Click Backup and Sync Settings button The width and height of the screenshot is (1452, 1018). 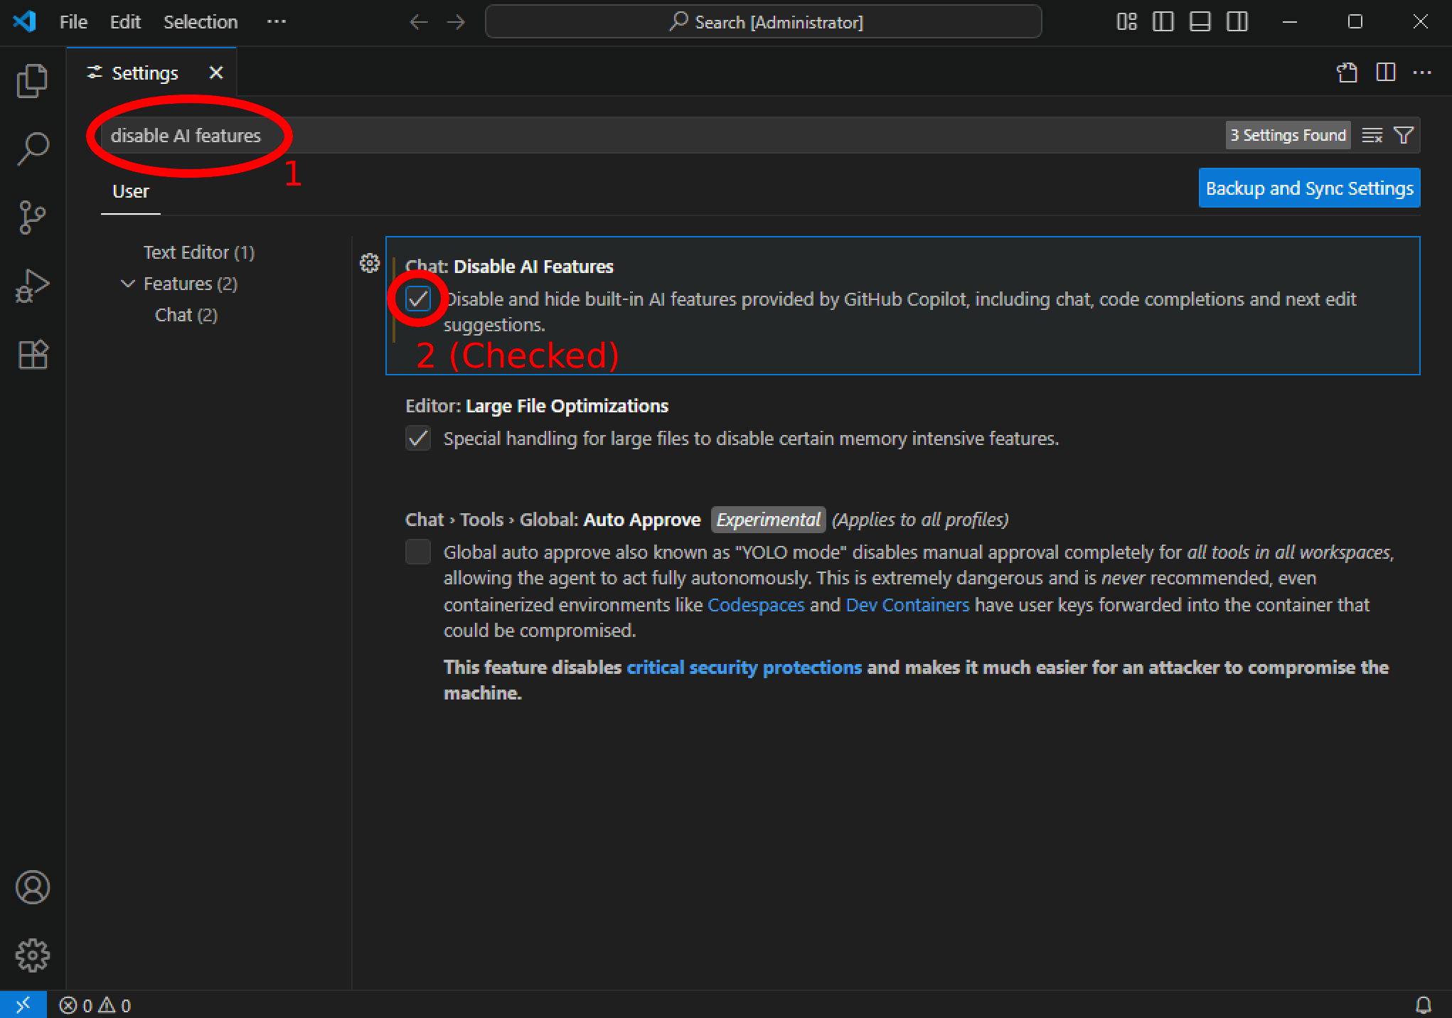tap(1308, 188)
